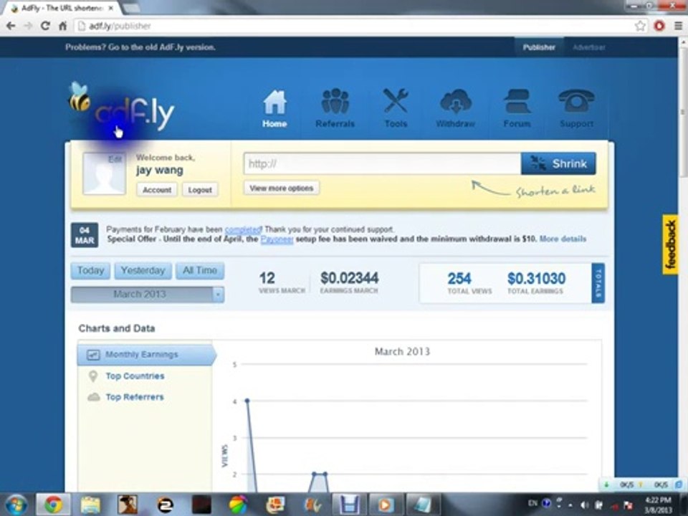
Task: Go to the old AdF.ly version link
Action: (140, 47)
